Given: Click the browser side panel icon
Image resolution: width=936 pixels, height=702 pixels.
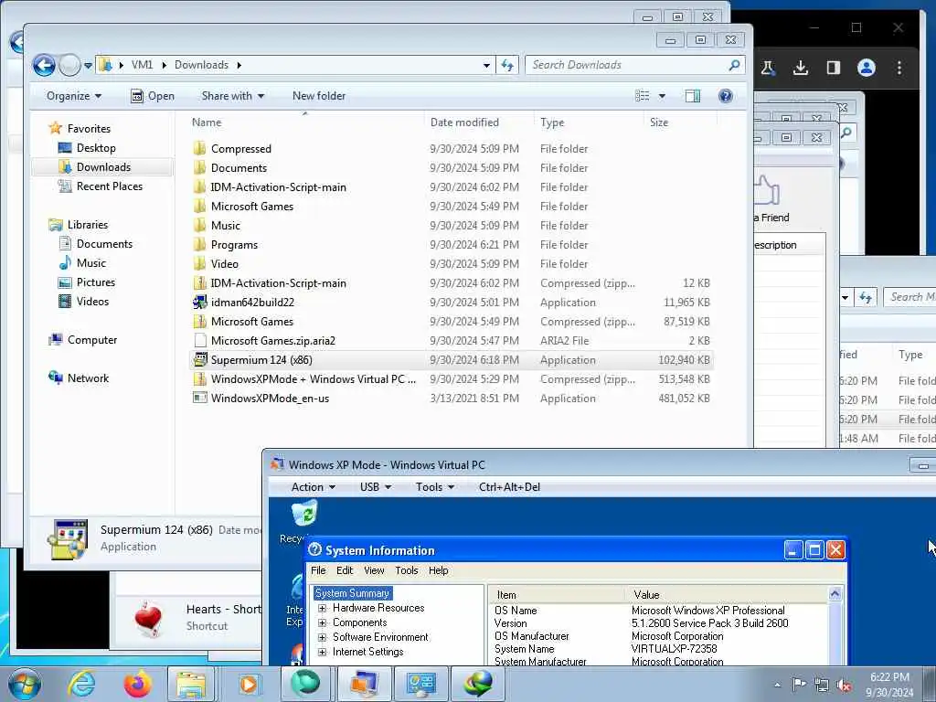Looking at the screenshot, I should coord(834,68).
